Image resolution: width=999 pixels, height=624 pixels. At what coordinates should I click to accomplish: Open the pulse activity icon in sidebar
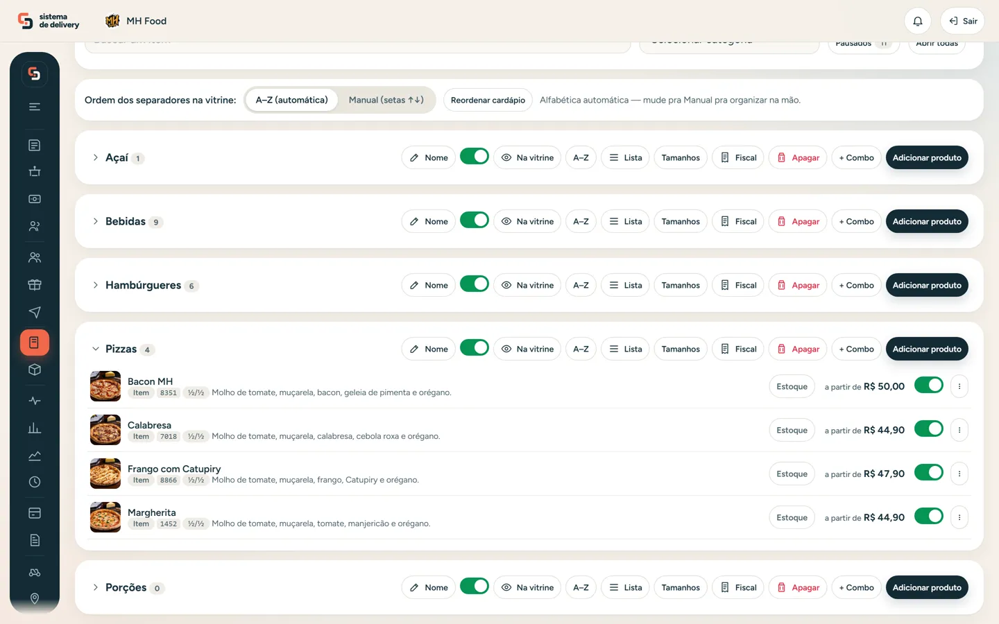35,401
